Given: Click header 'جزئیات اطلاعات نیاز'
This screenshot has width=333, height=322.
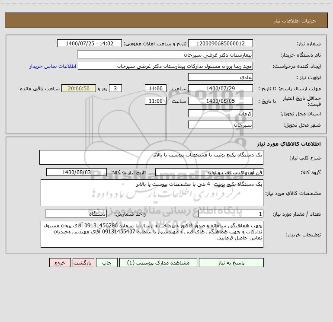Looking at the screenshot, I should tap(295, 21).
